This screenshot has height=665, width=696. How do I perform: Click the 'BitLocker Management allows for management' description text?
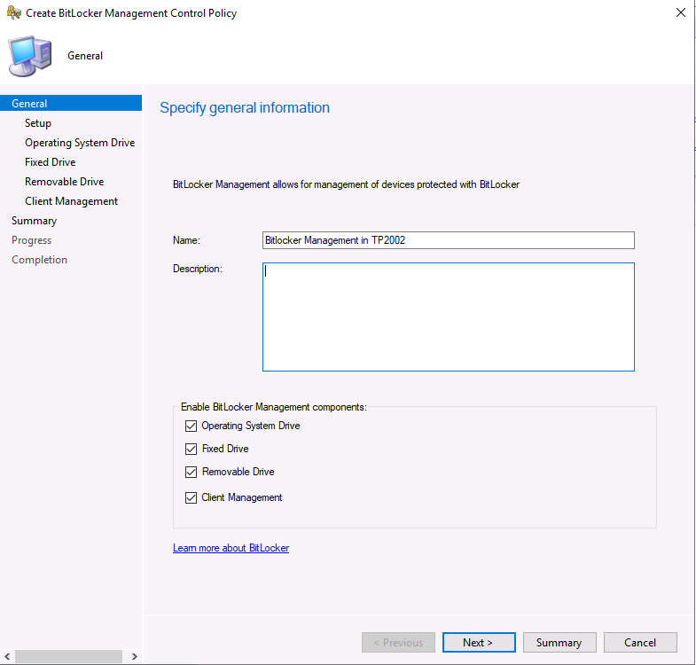346,184
